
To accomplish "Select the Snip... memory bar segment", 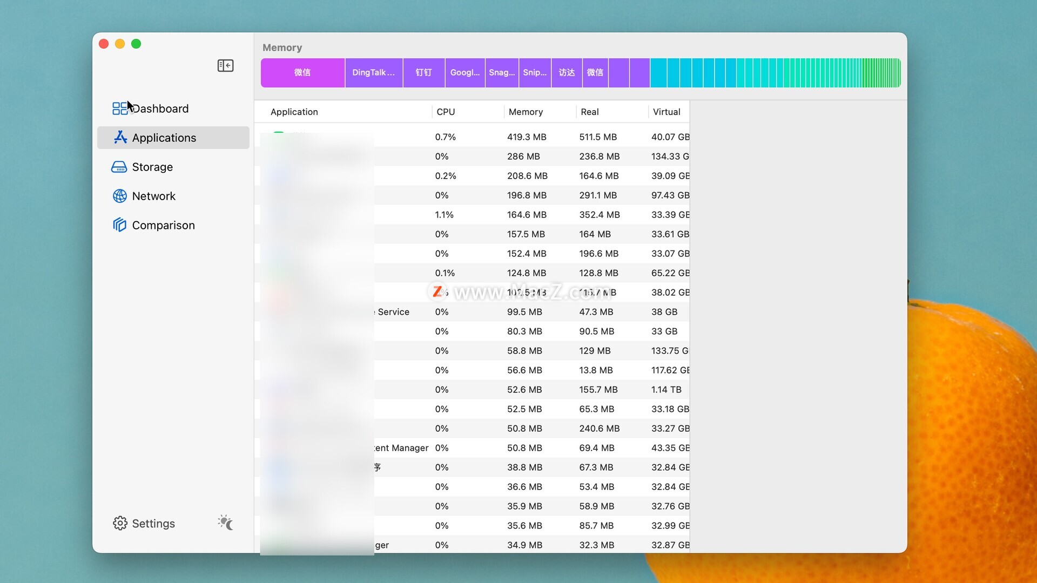I will pos(535,72).
